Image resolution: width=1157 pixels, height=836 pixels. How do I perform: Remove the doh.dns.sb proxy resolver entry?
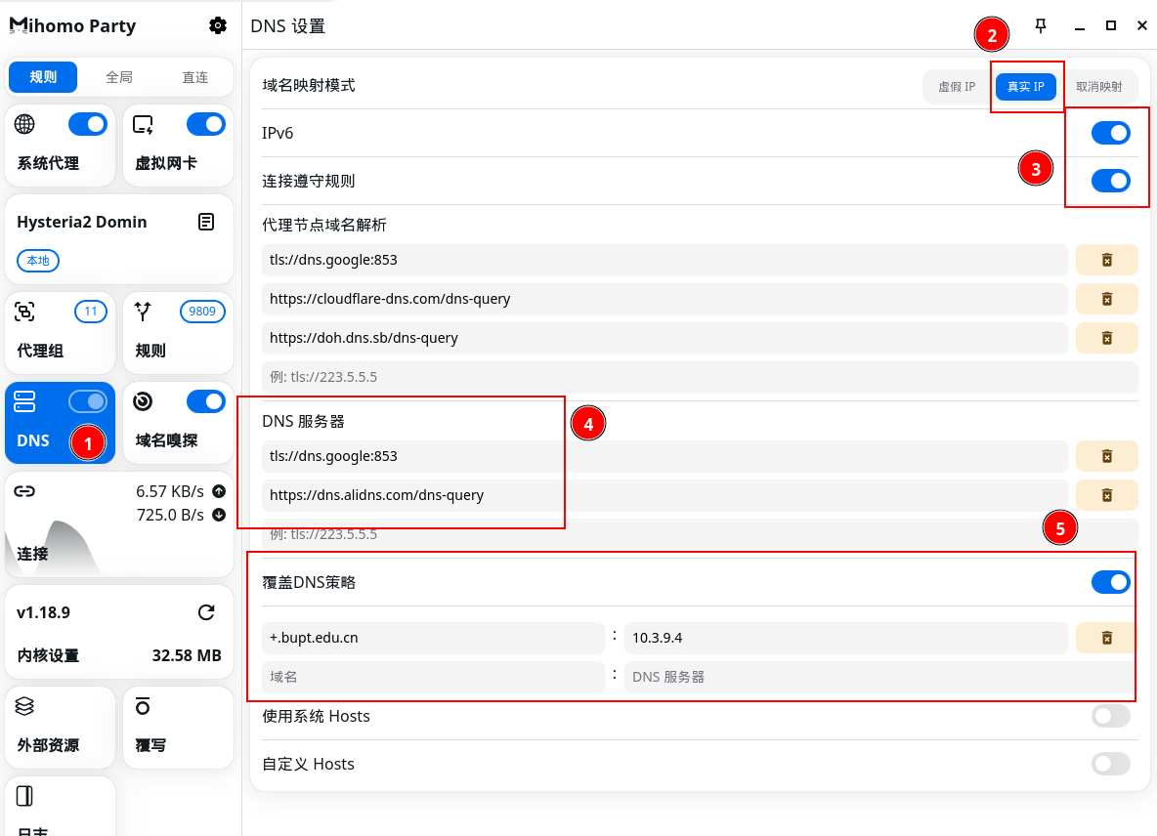click(x=1106, y=338)
